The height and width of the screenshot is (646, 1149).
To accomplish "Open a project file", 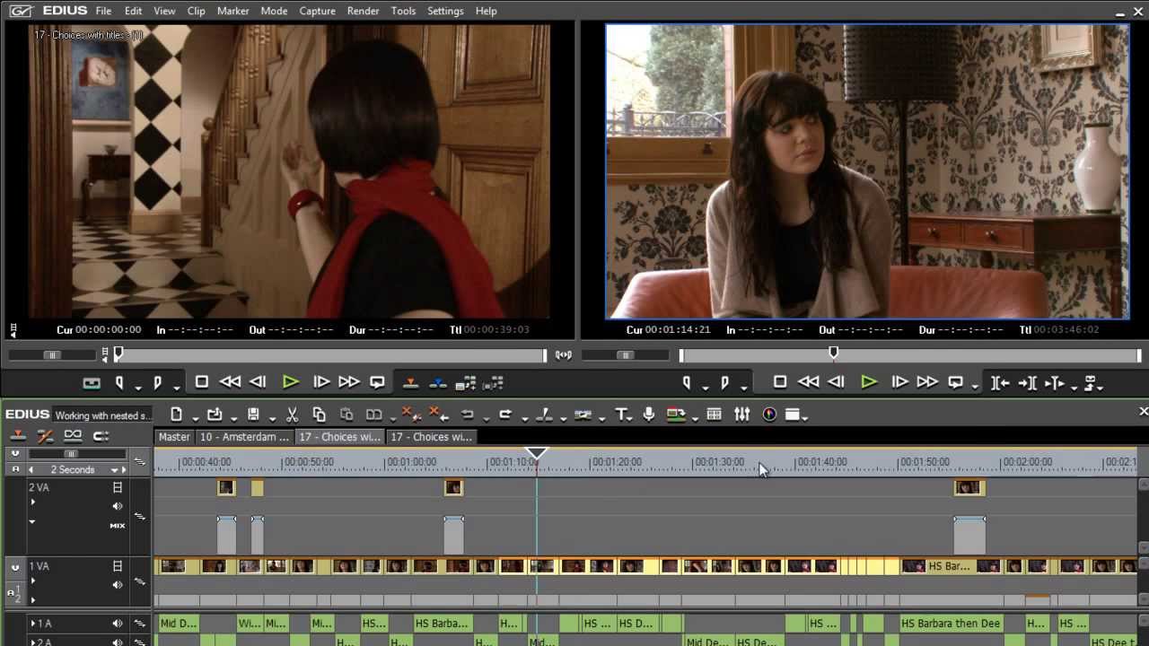I will pos(214,415).
